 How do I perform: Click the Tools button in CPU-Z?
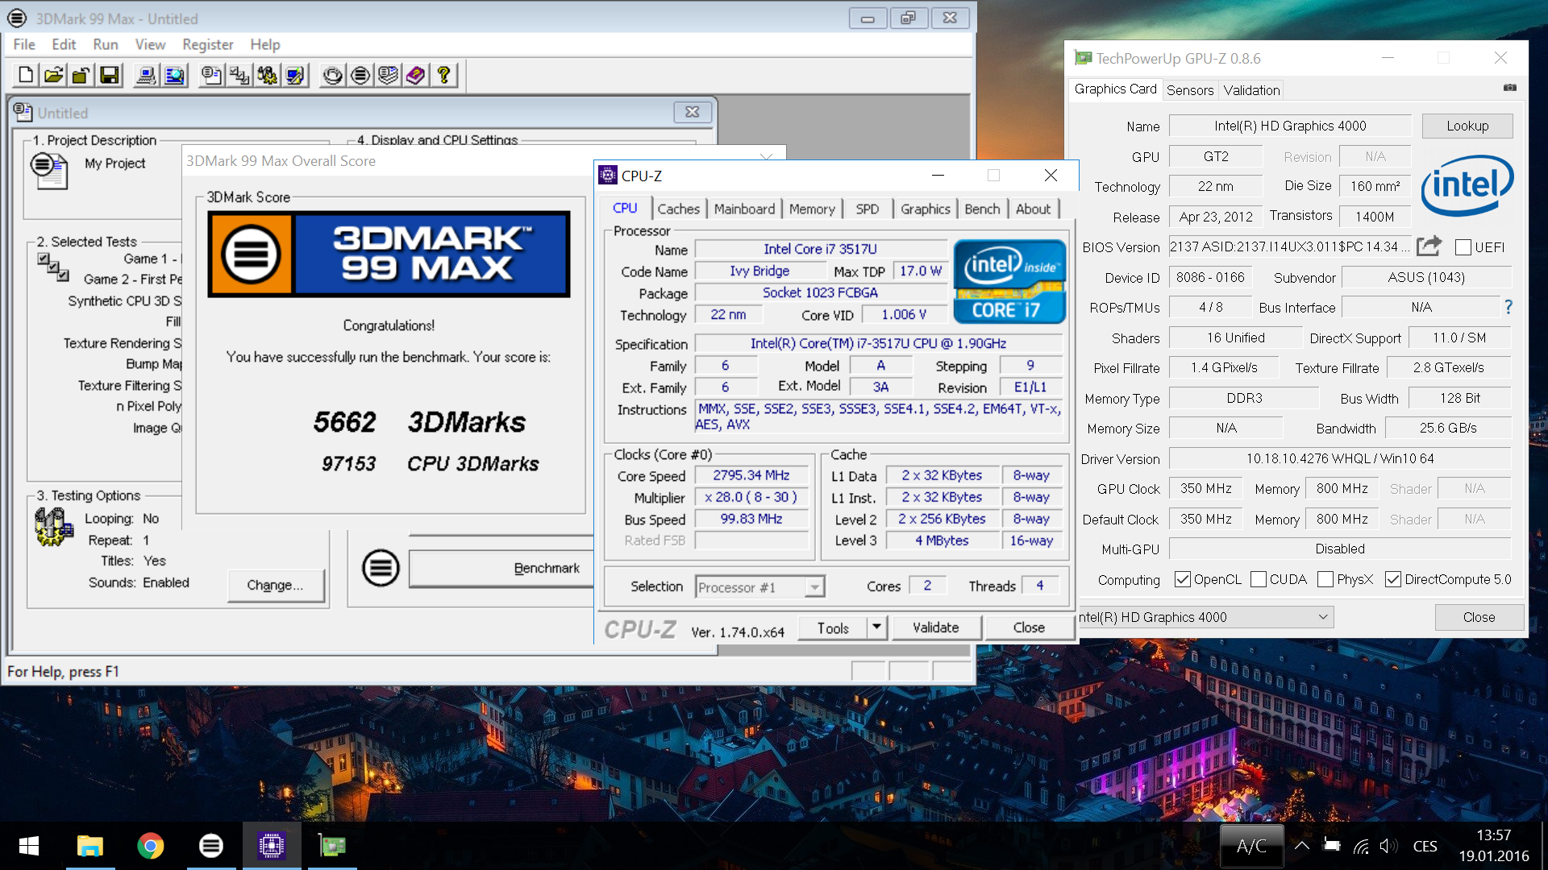pyautogui.click(x=833, y=627)
